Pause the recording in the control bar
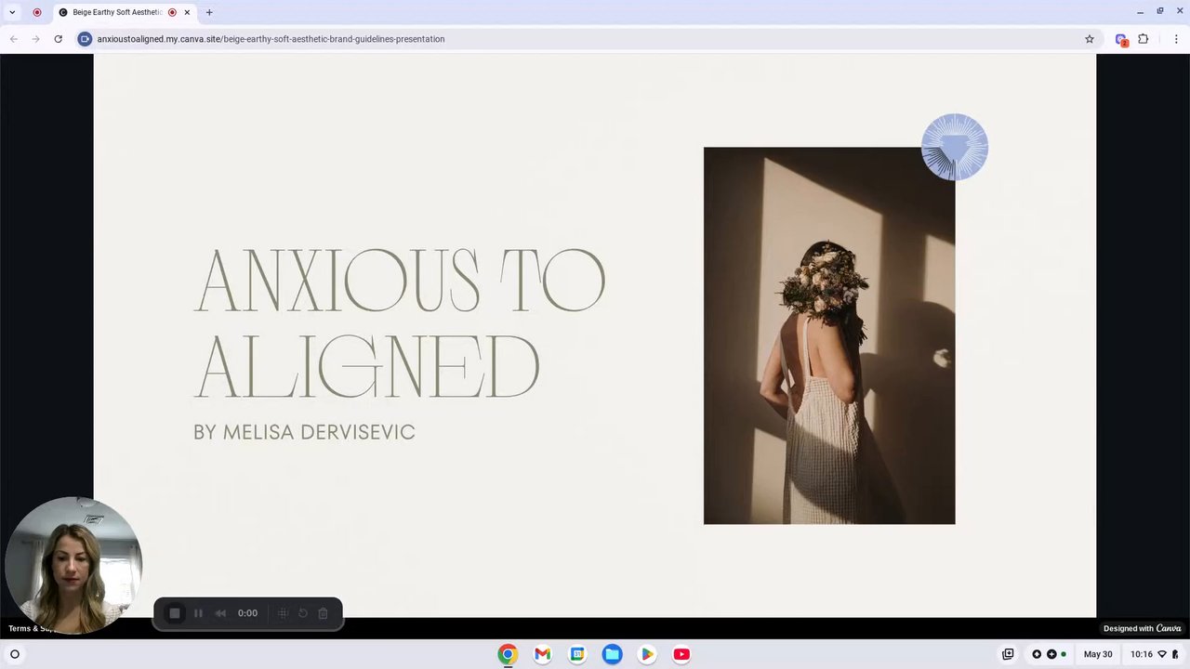Viewport: 1190px width, 669px height. point(198,613)
